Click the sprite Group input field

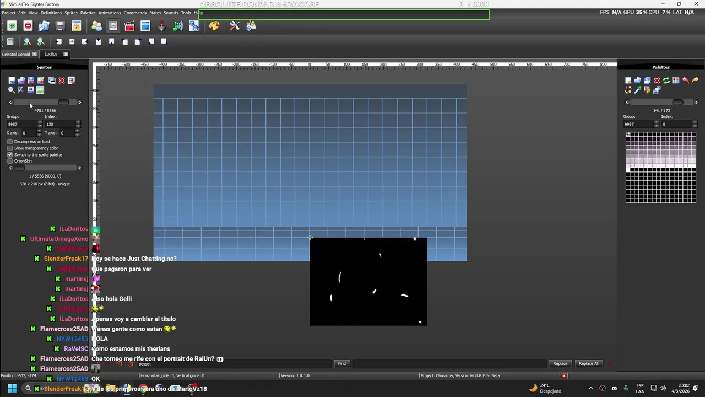click(x=21, y=124)
